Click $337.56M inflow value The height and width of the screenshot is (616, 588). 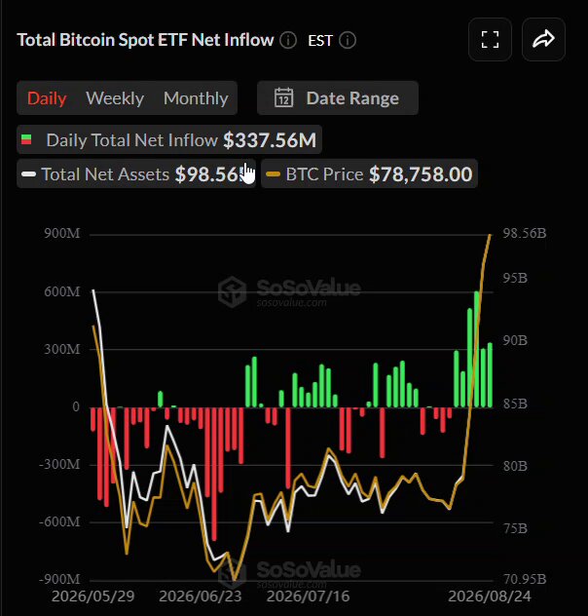[x=270, y=139]
